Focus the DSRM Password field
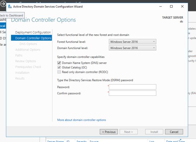Screen dimensions: 196x142 coord(132,87)
